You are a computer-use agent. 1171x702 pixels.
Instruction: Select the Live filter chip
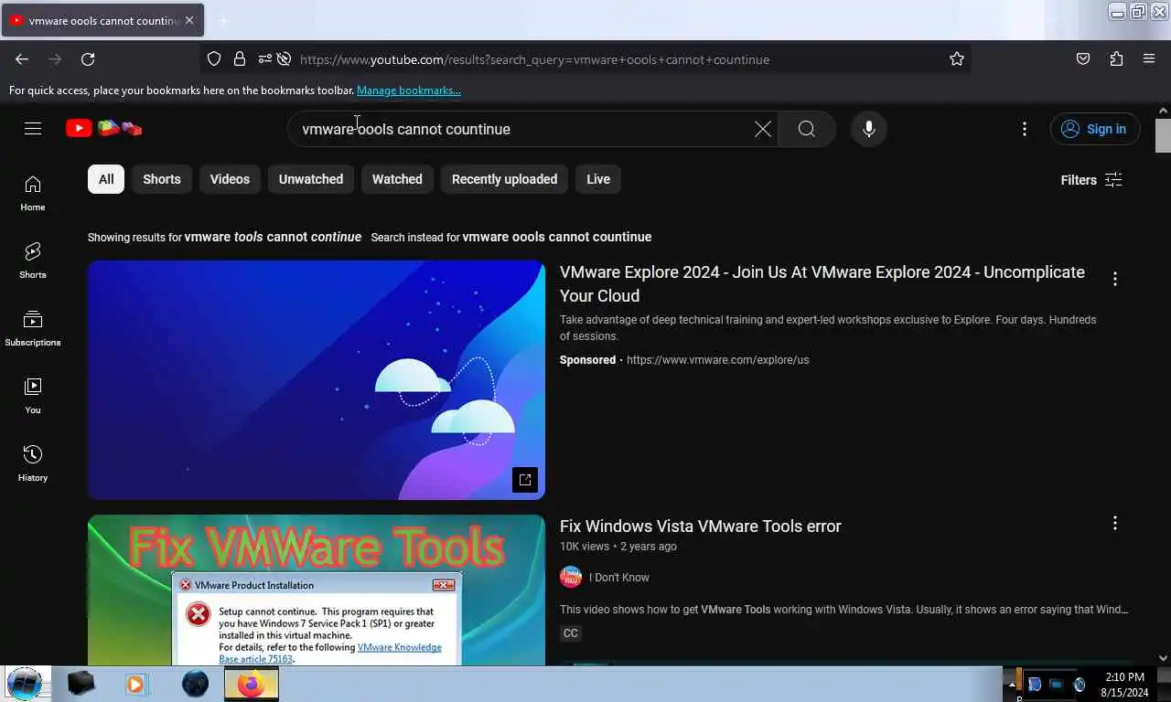click(598, 179)
